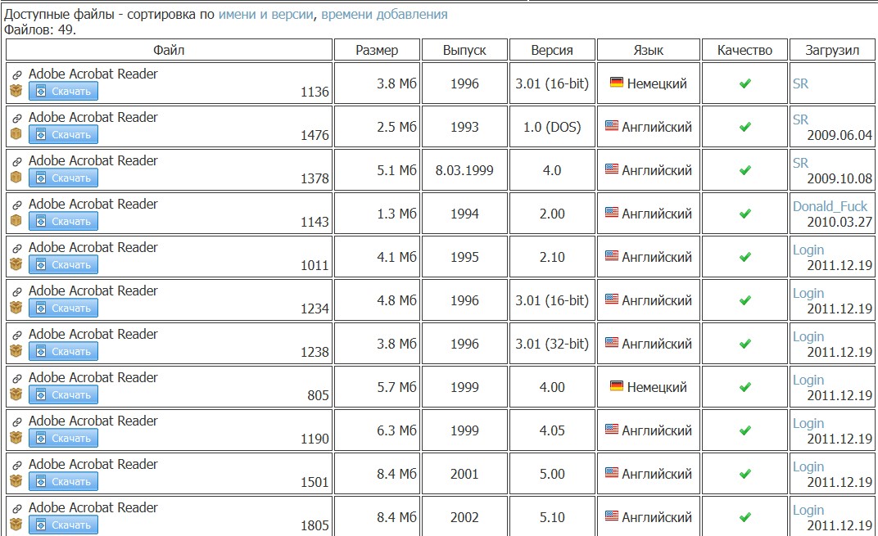Click the German flag in the 3.8 Мб 16-bit row
The width and height of the screenshot is (878, 536).
click(x=617, y=83)
